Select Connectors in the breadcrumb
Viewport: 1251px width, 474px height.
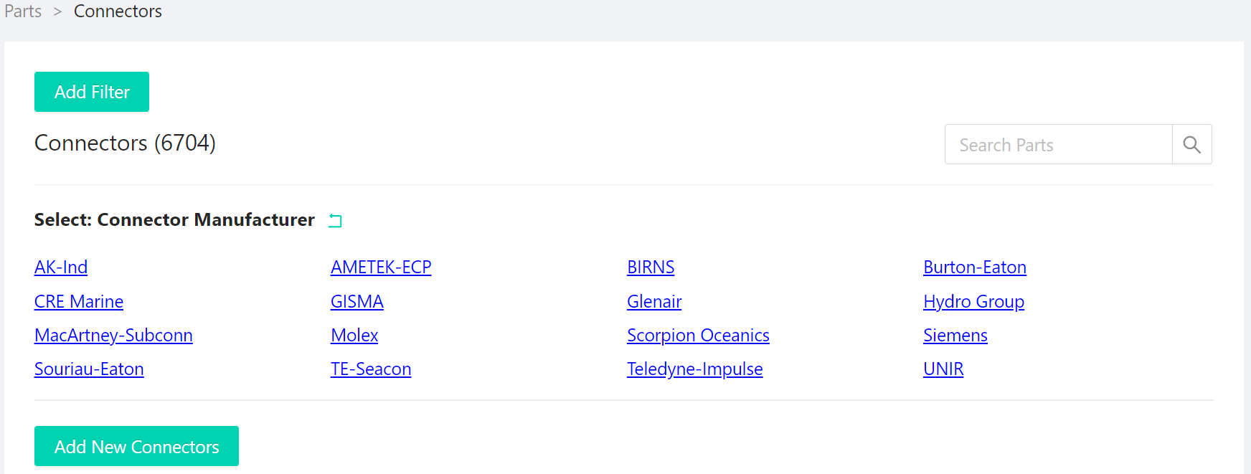(x=118, y=11)
